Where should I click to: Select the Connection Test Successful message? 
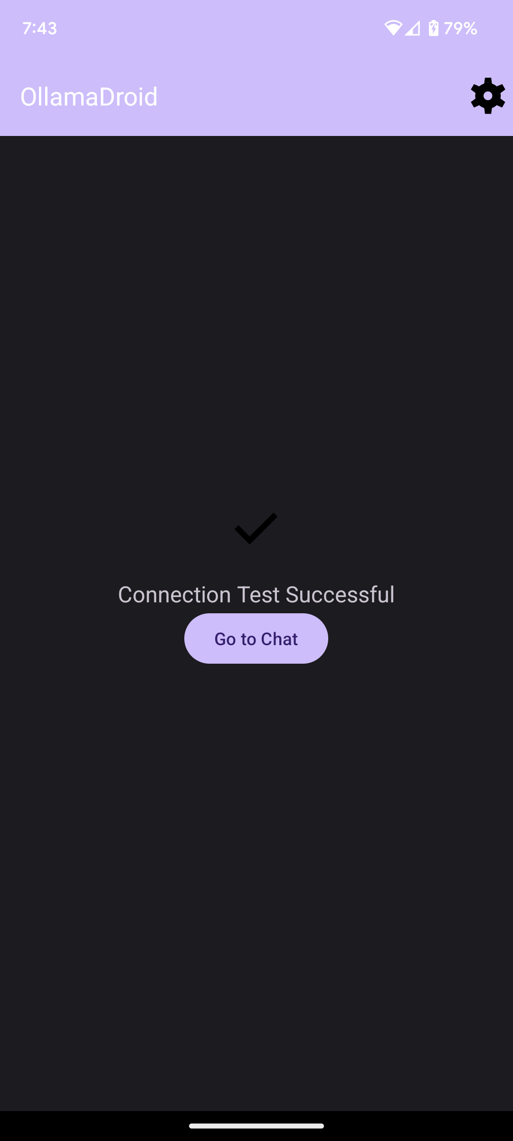(x=256, y=594)
